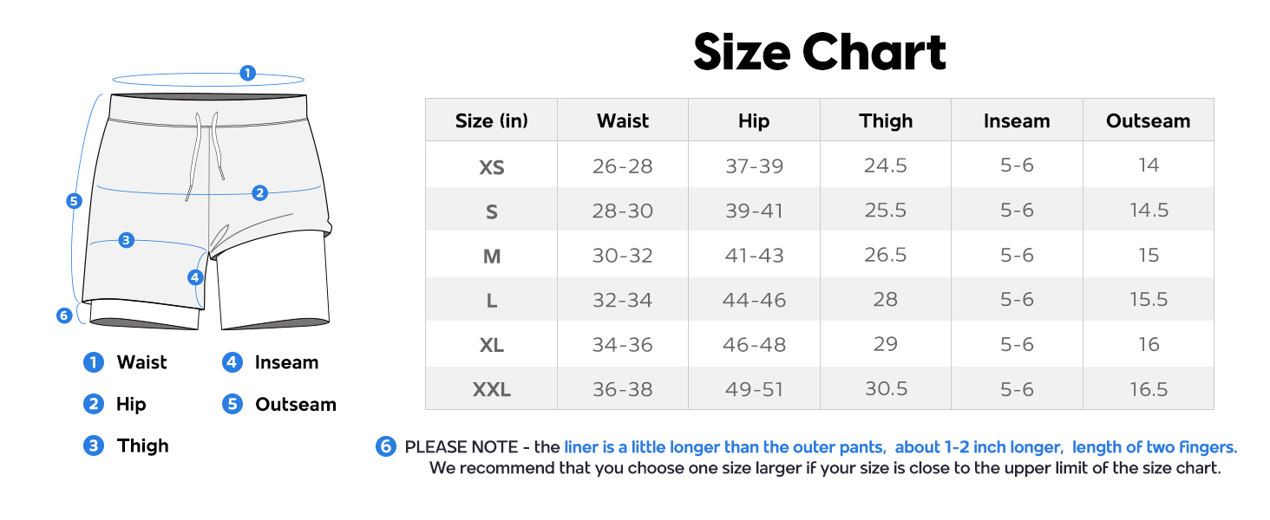Click the Size Chart title

coord(819,52)
